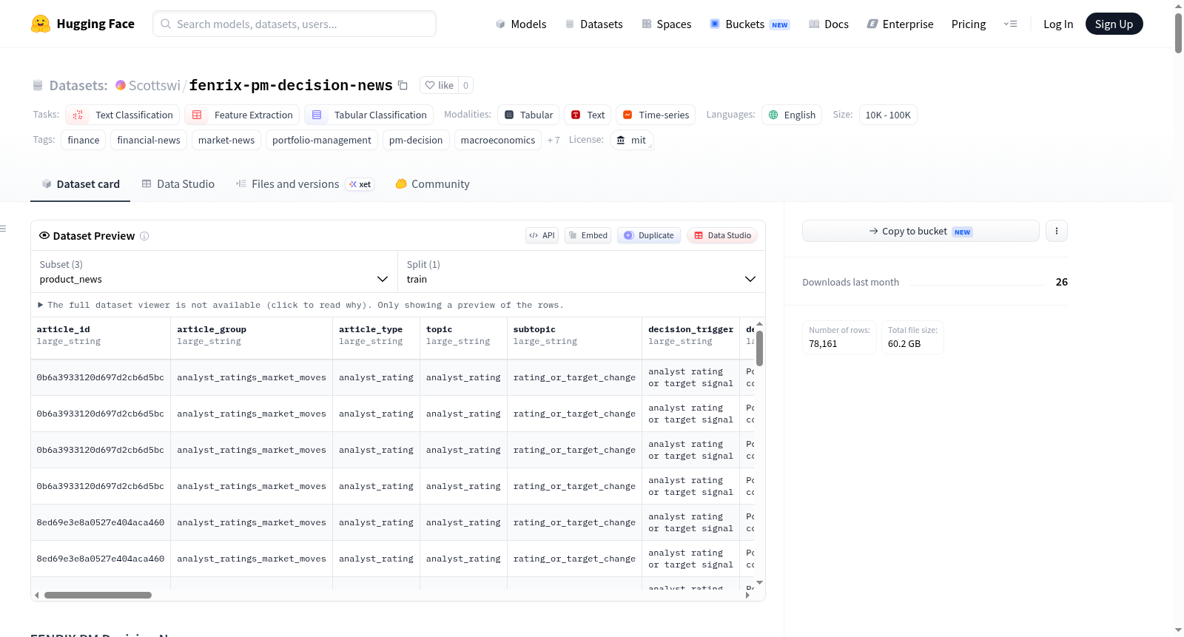
Task: Open Enterprise in the navigation
Action: tap(900, 24)
